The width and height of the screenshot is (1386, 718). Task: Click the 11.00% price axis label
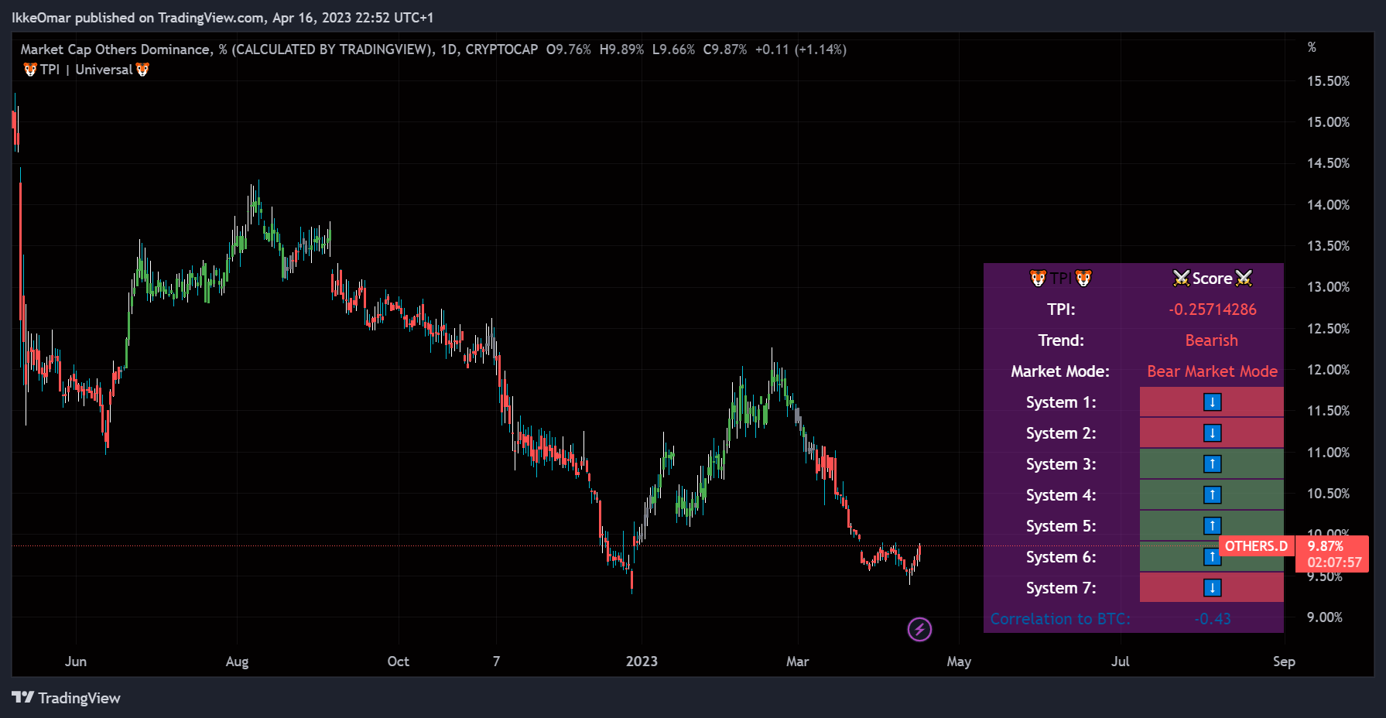pyautogui.click(x=1328, y=453)
